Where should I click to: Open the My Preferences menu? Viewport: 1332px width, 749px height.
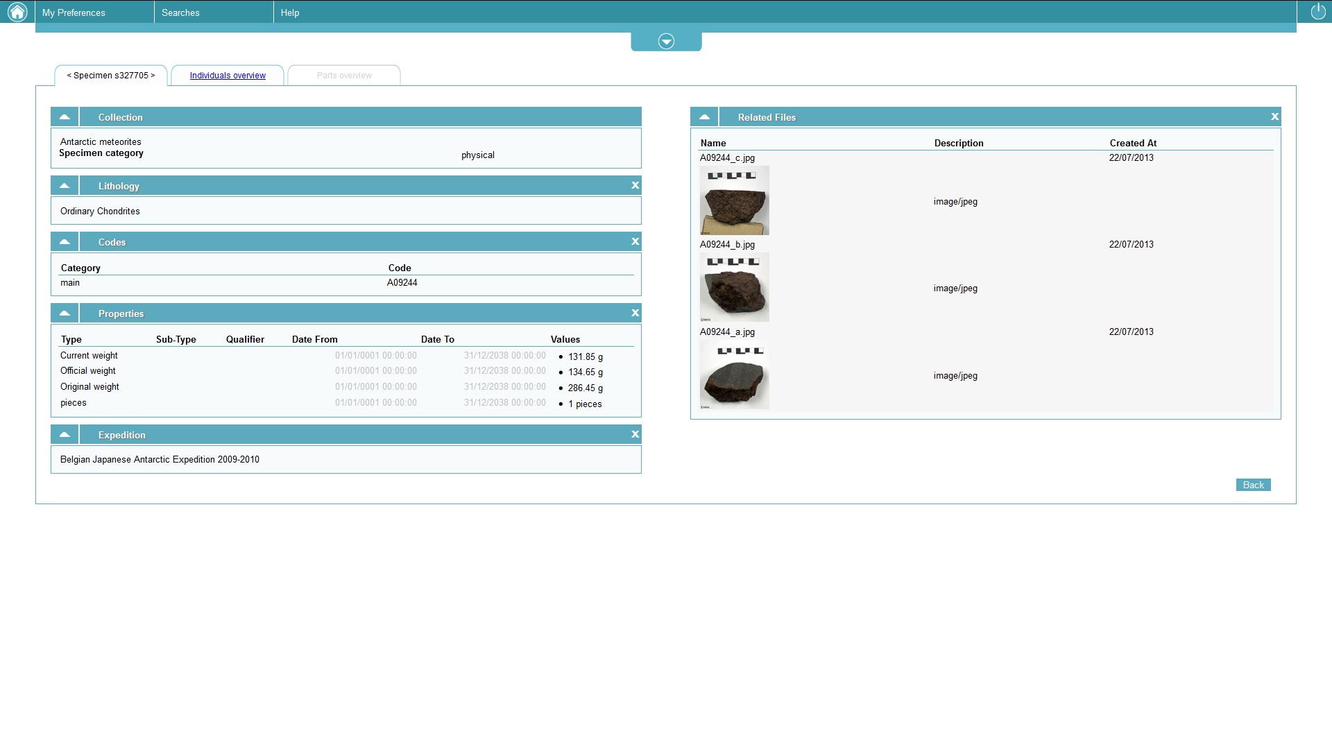(x=74, y=12)
